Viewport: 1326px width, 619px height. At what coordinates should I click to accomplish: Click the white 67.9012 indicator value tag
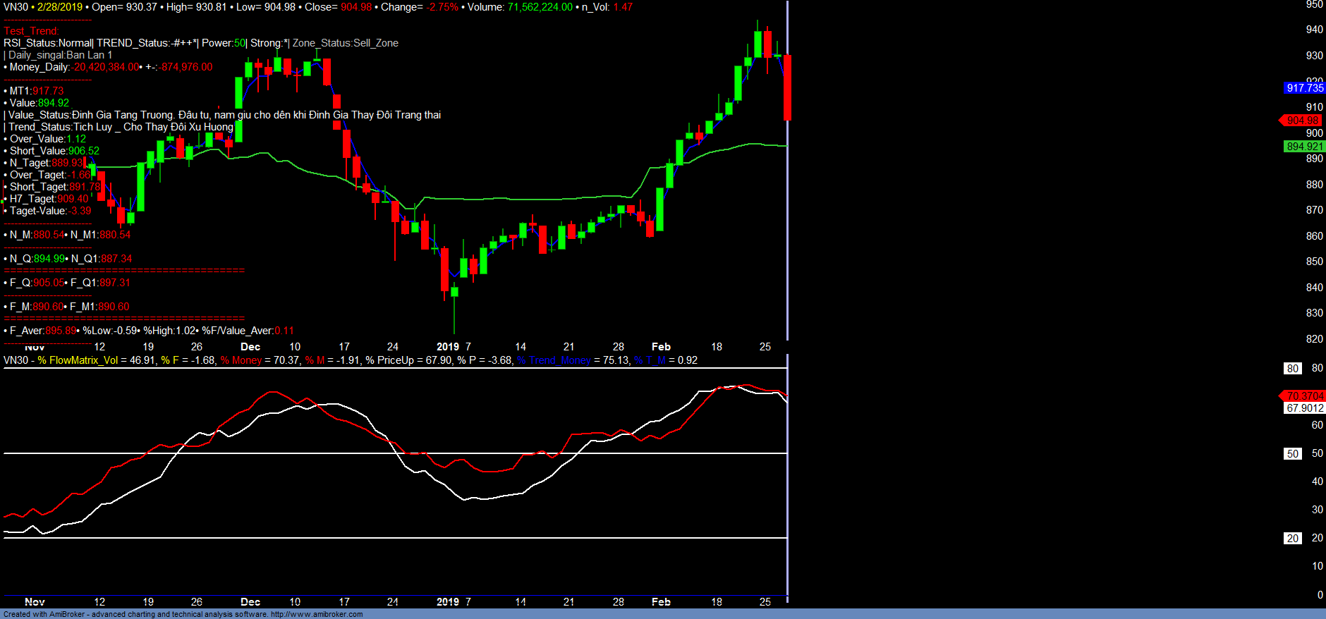coord(1304,408)
